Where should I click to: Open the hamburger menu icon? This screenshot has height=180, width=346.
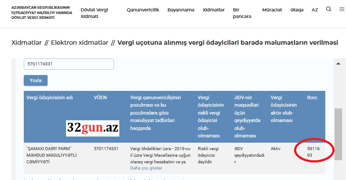click(342, 9)
